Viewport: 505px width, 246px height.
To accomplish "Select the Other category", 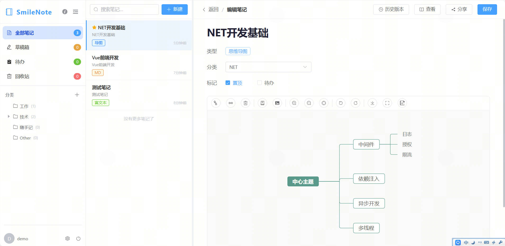I will tap(25, 138).
